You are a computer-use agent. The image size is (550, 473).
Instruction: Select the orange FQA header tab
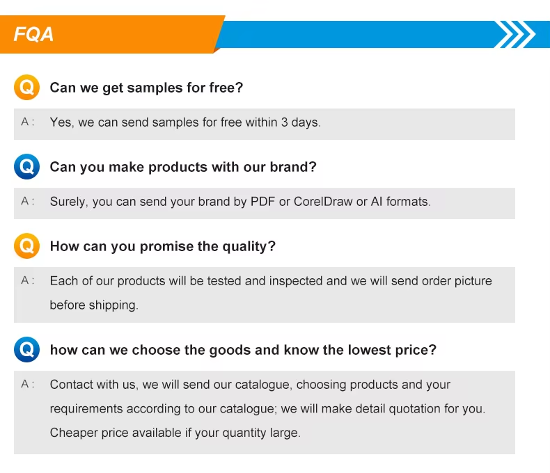coord(111,34)
